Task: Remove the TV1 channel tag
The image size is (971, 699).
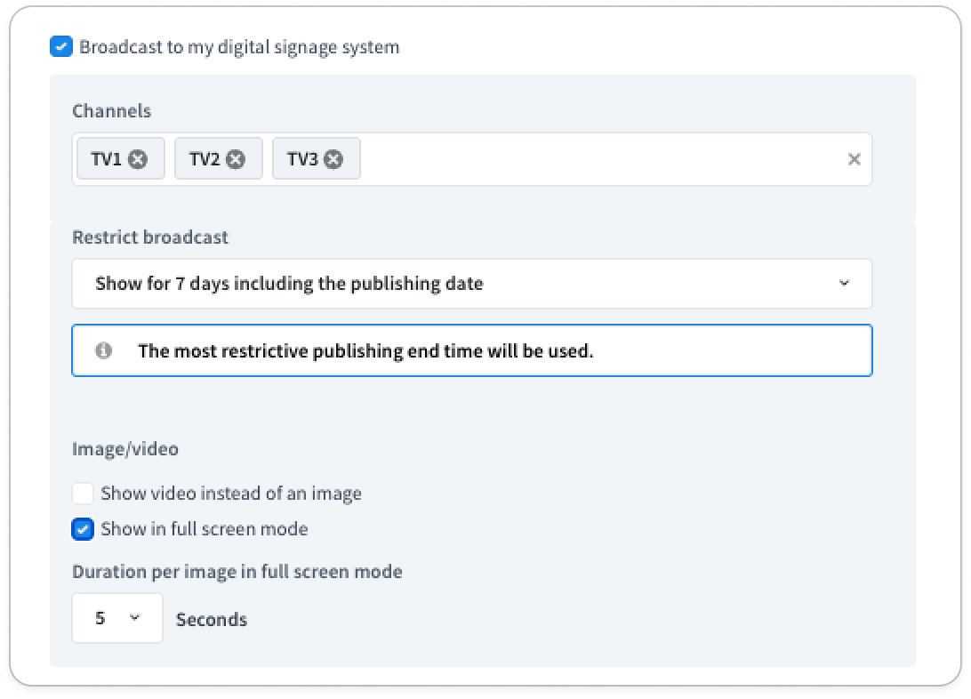Action: point(138,159)
